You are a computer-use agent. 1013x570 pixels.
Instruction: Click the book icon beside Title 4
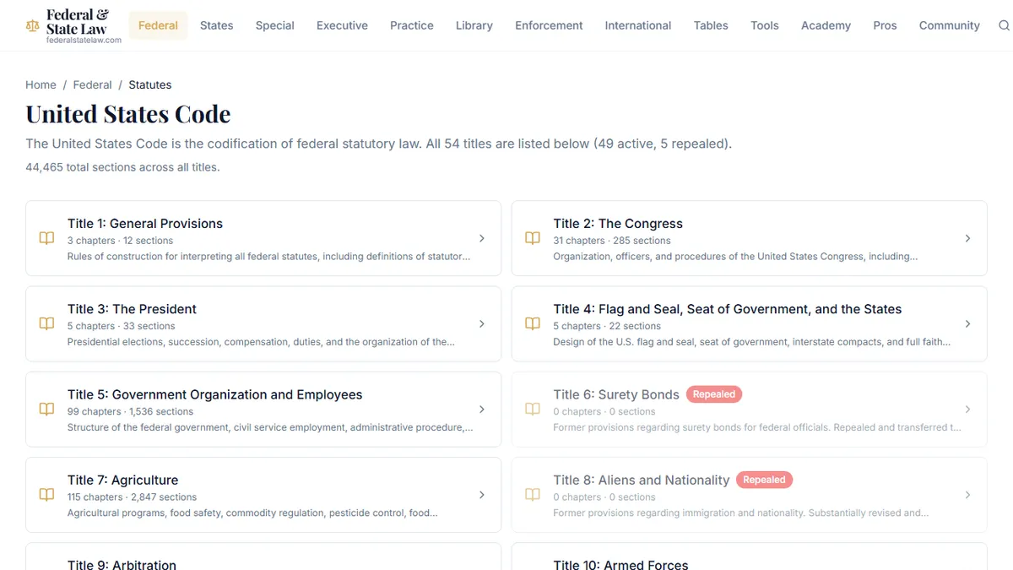(x=533, y=323)
